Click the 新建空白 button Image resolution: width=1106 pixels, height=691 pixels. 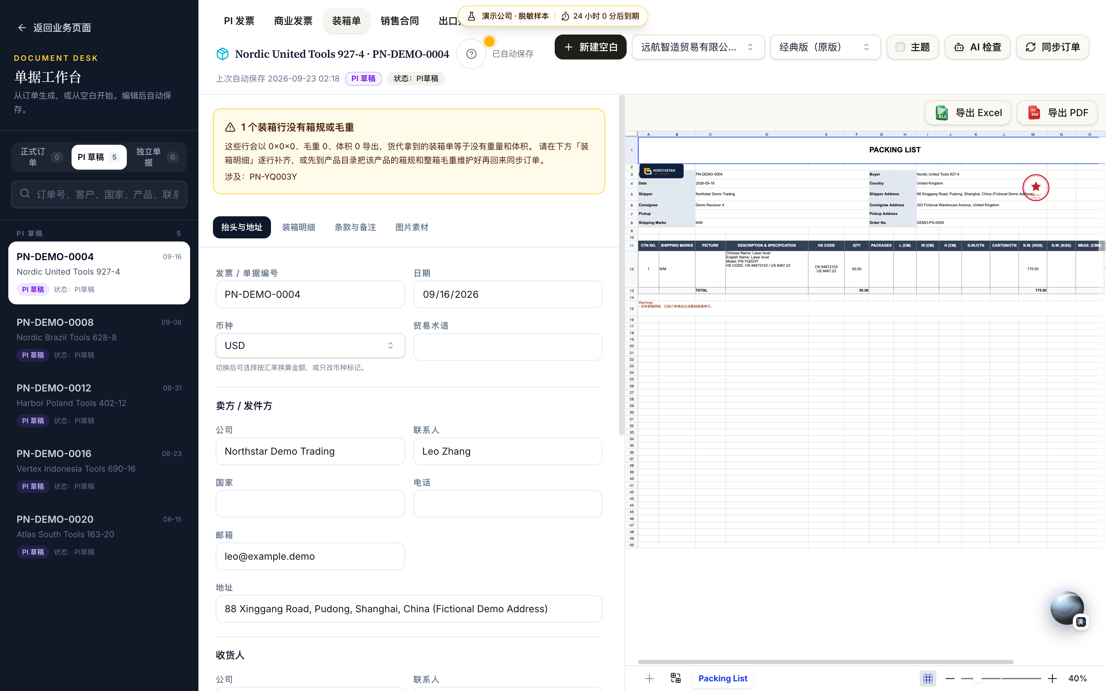[x=590, y=47]
